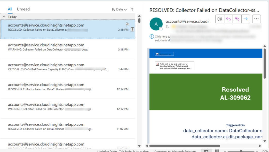
Task: Click the zoom in plus button
Action: (x=257, y=151)
